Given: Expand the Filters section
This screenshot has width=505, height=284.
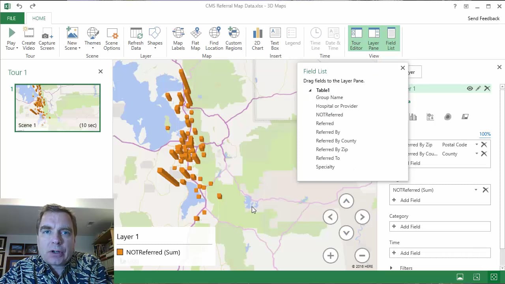Looking at the screenshot, I should pyautogui.click(x=391, y=268).
